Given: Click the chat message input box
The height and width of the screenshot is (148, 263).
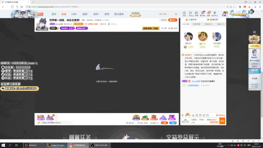Looking at the screenshot, I should [x=204, y=121].
